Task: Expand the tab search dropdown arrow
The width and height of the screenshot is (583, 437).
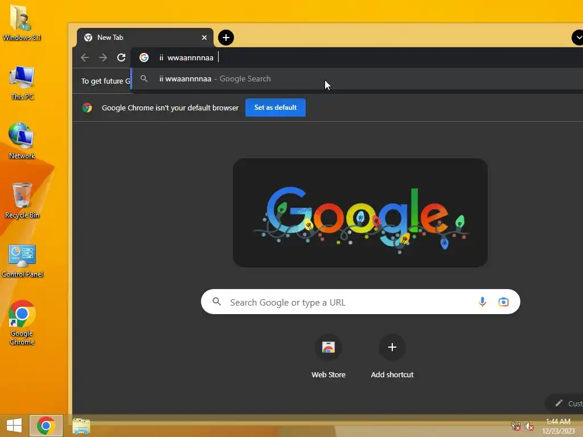Action: click(577, 38)
